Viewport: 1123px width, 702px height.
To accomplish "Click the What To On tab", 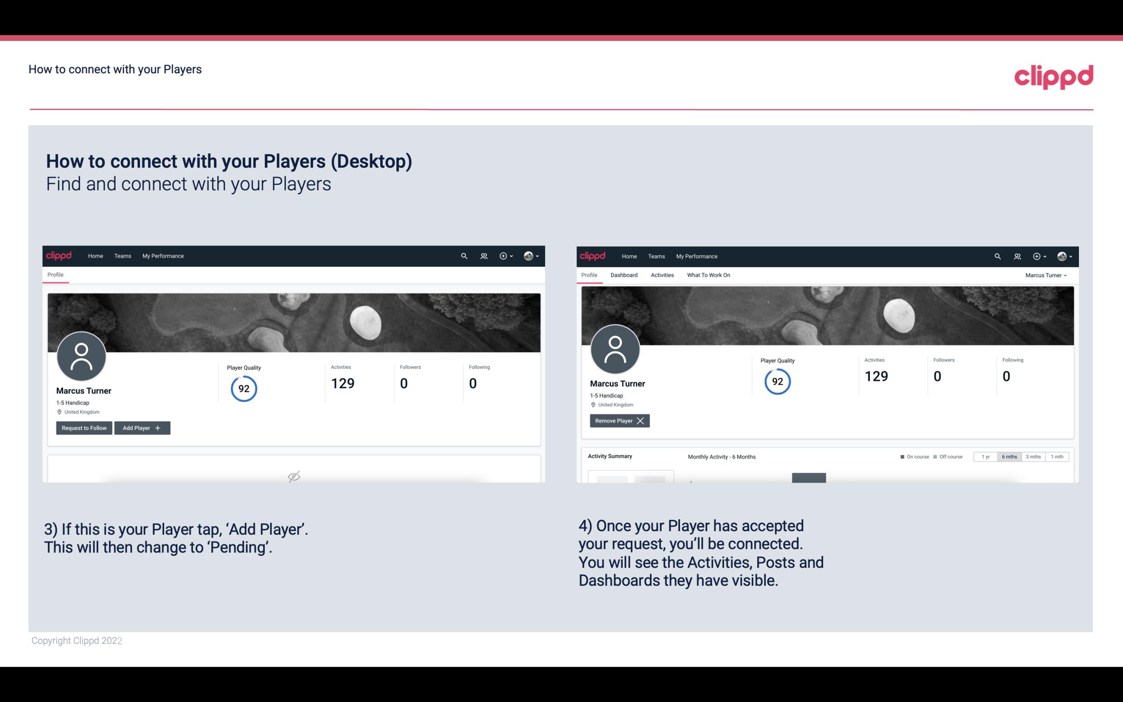I will click(708, 275).
